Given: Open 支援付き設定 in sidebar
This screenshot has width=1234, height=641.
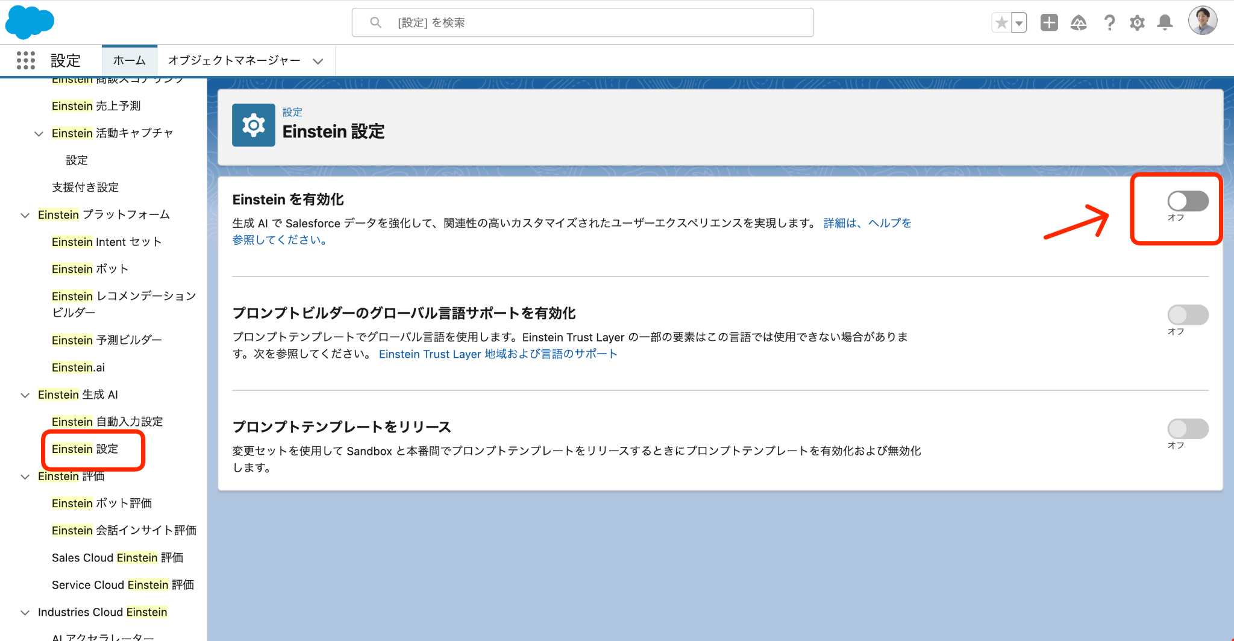Looking at the screenshot, I should (x=85, y=187).
